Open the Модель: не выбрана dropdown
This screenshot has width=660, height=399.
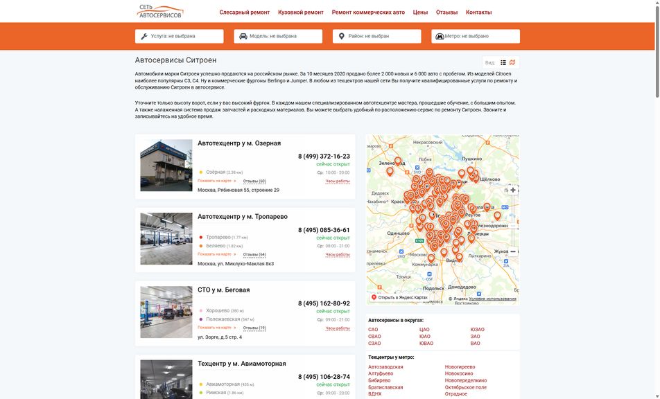[x=278, y=36]
